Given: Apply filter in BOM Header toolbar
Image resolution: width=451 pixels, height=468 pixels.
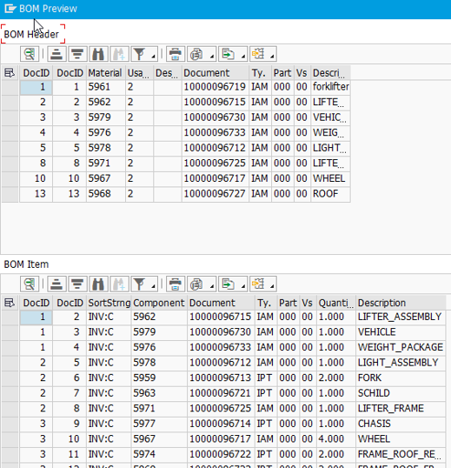Looking at the screenshot, I should 140,54.
